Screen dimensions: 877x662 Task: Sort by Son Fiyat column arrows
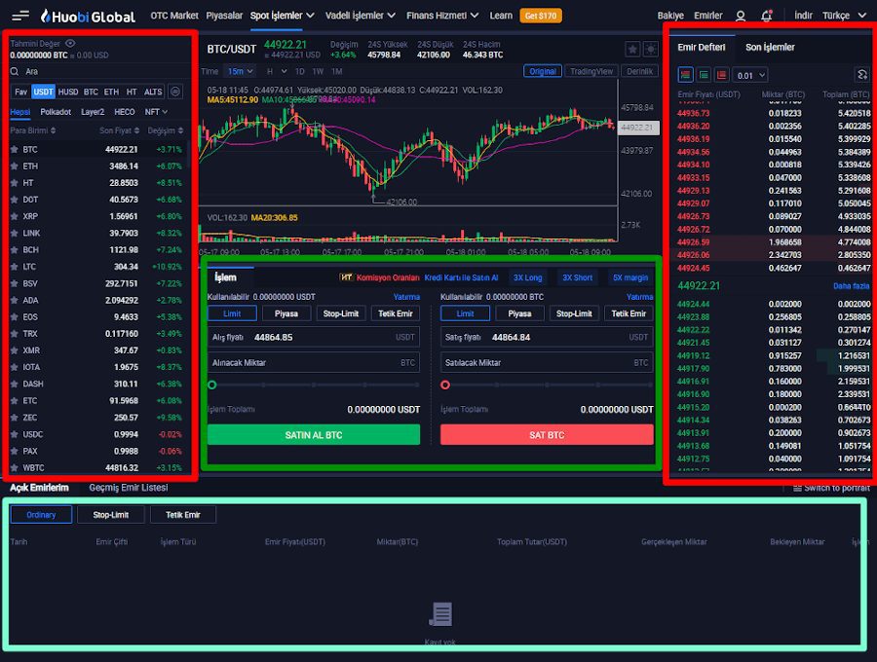tap(136, 130)
